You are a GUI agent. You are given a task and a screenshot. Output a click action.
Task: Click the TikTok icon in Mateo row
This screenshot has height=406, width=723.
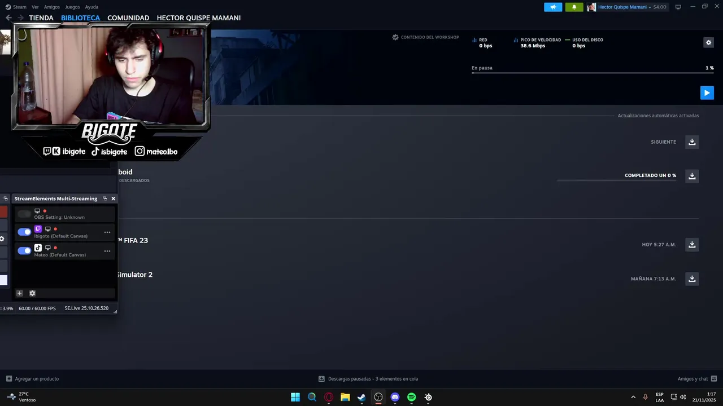coord(38,248)
